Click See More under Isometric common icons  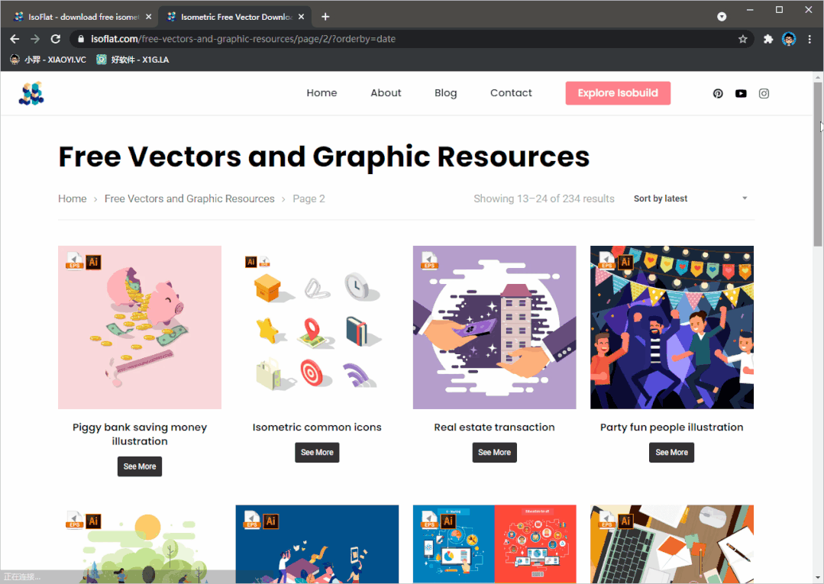[x=317, y=452]
